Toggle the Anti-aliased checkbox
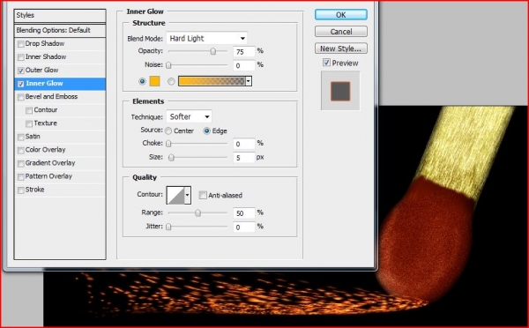The height and width of the screenshot is (328, 529). click(x=203, y=195)
